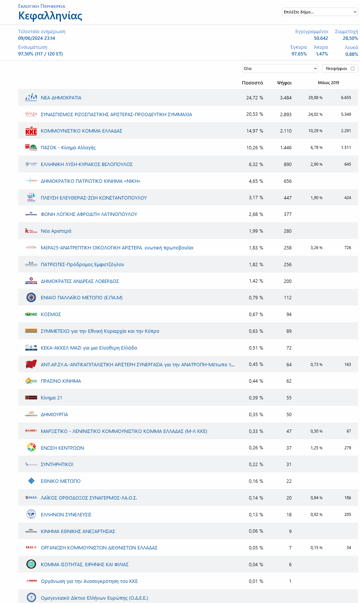The image size is (360, 603).
Task: Click the Κεφαλληνίας region heading
Action: click(x=50, y=16)
